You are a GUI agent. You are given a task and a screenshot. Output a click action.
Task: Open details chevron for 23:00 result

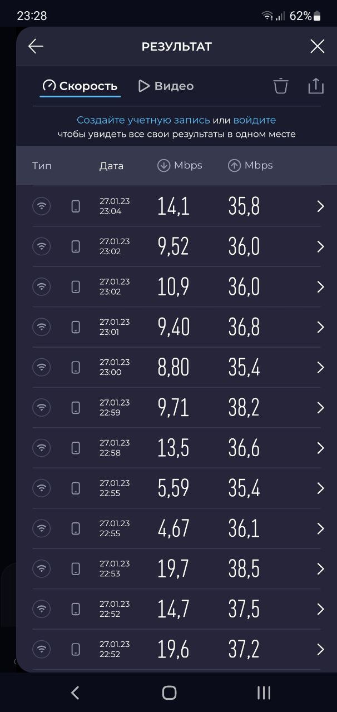click(320, 367)
